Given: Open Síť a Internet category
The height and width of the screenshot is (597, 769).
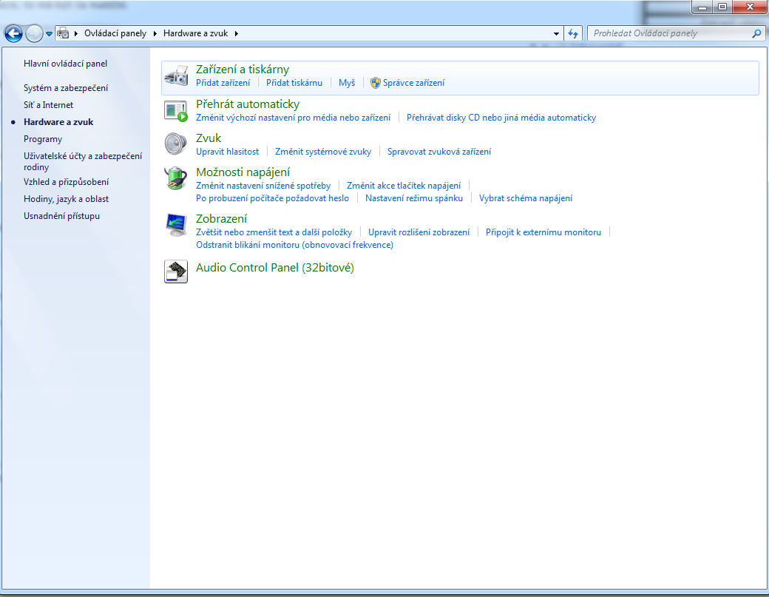Looking at the screenshot, I should 49,105.
